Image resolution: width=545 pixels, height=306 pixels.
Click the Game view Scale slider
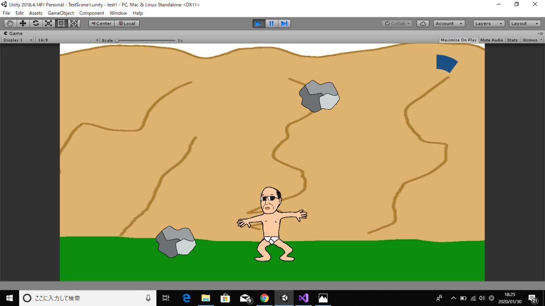[x=145, y=40]
